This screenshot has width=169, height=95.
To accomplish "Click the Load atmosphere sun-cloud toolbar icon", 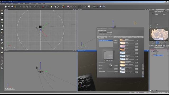I will (51, 7).
